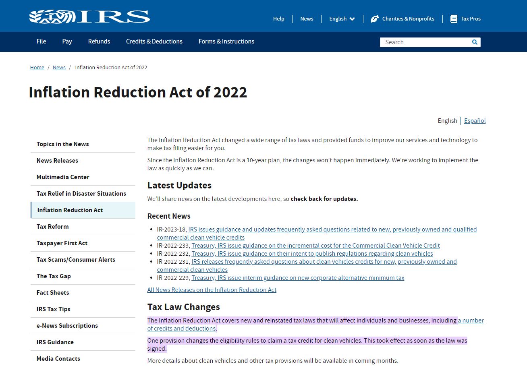Viewport: 527px width, 366px height.
Task: Switch page language to Español
Action: [475, 120]
